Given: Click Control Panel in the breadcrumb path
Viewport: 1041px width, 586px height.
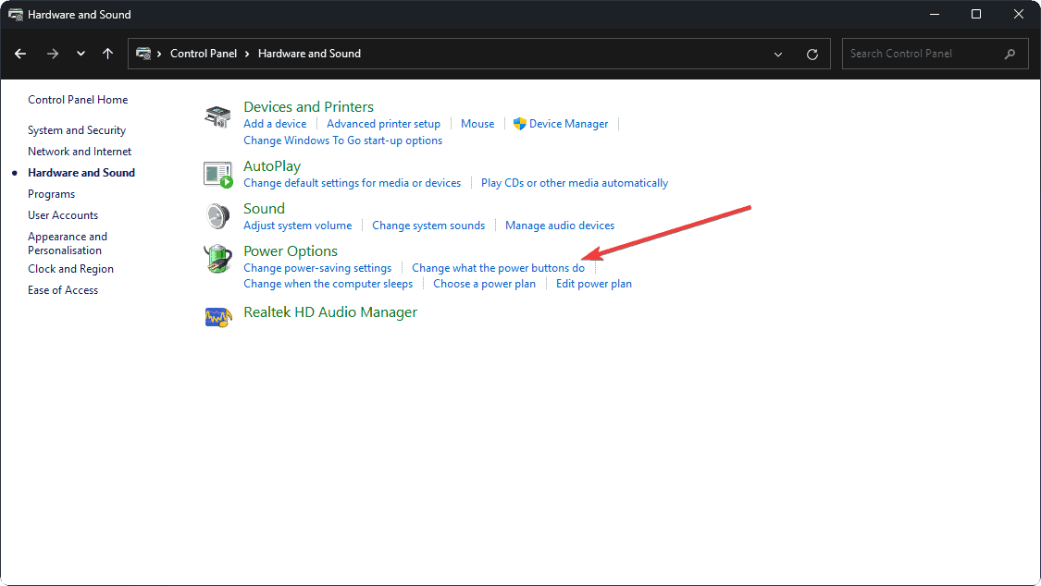Looking at the screenshot, I should pyautogui.click(x=204, y=54).
